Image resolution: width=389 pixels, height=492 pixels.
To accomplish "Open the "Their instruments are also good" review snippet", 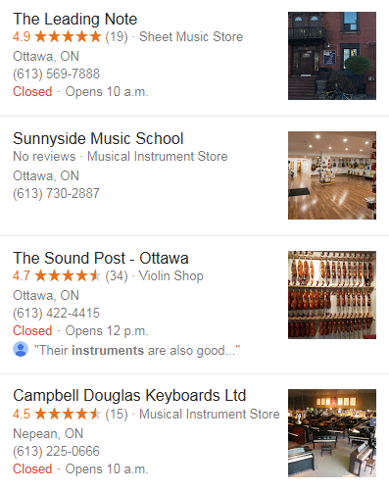I will tap(137, 351).
